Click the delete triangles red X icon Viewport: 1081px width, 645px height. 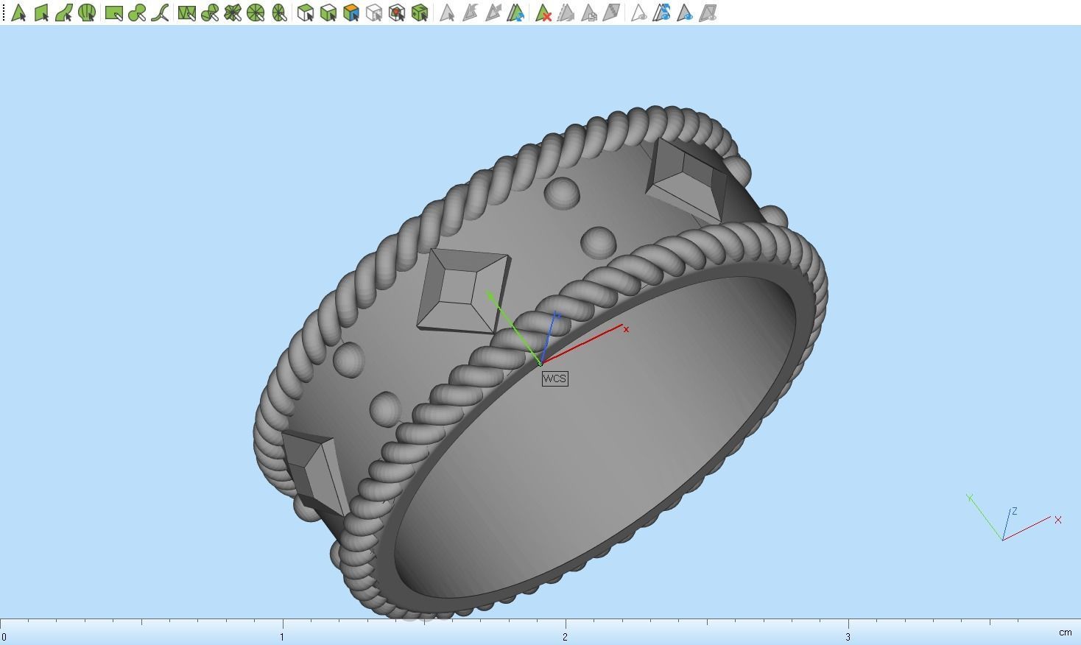[x=543, y=13]
